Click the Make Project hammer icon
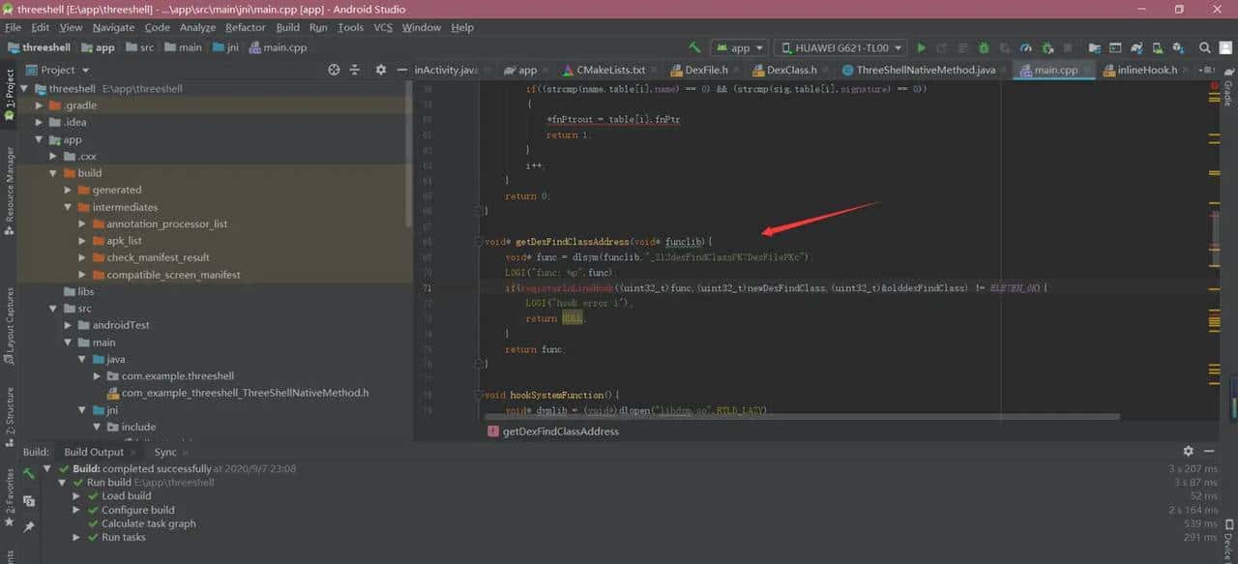Screen dimensions: 1238x564 [x=694, y=47]
